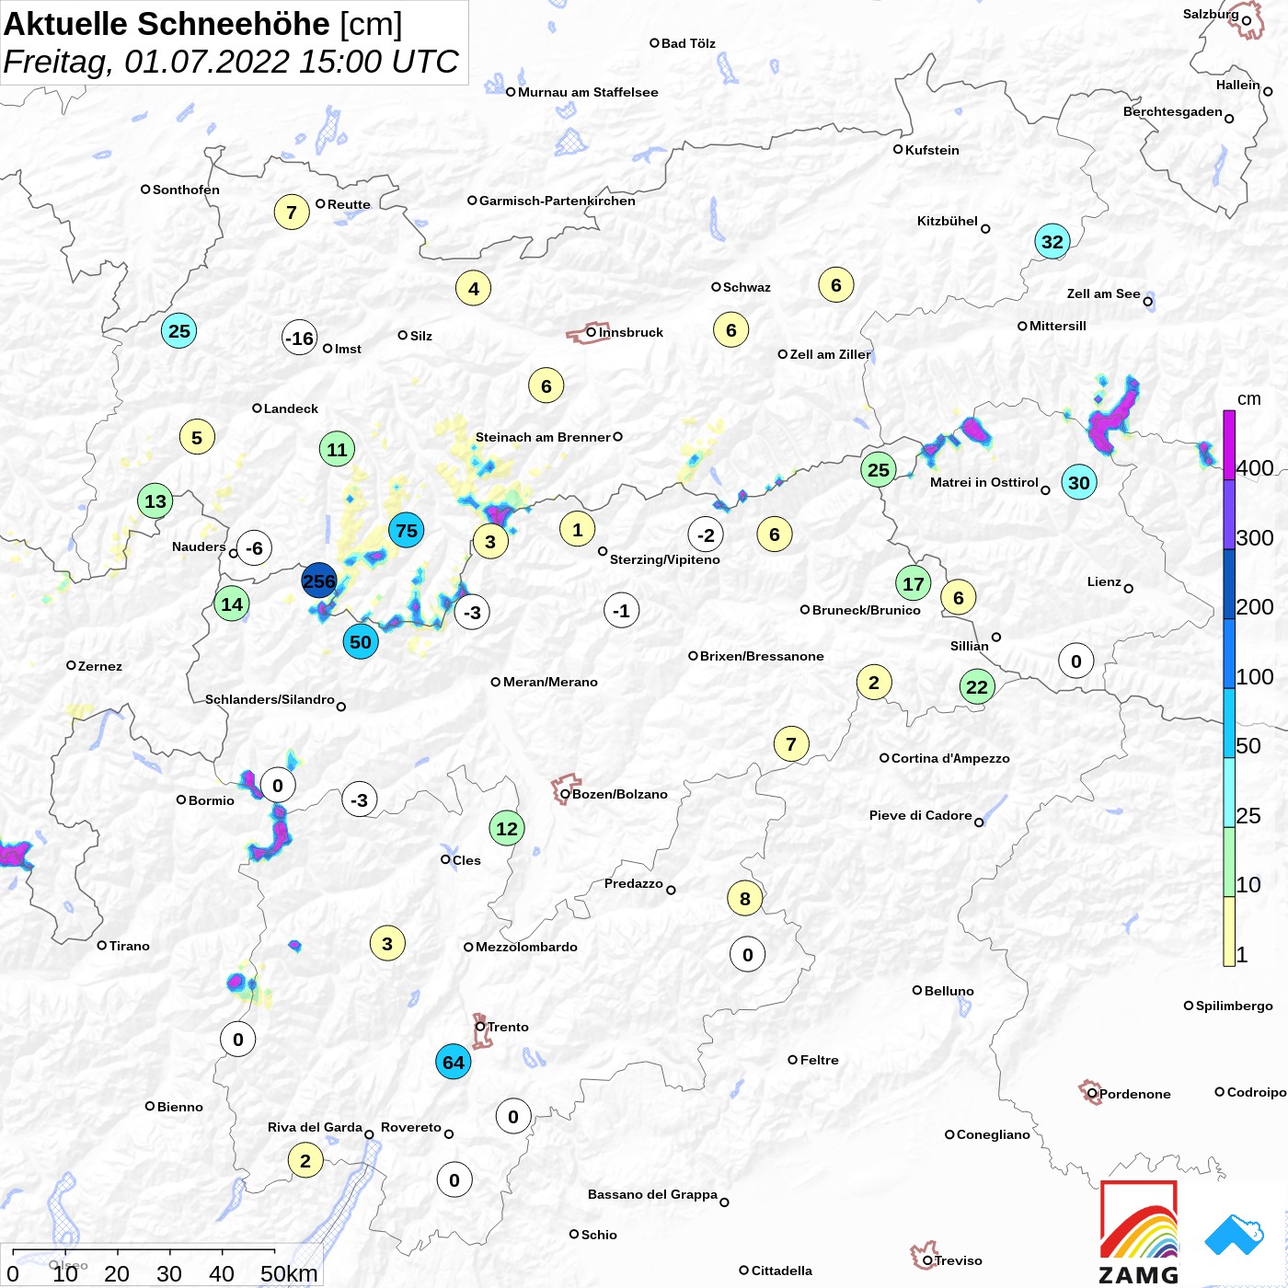Select the 13 cm station marker
This screenshot has height=1288, width=1288.
[x=155, y=501]
